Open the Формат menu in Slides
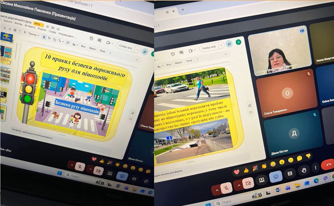Image resolution: width=334 pixels, height=206 pixels. click(x=42, y=30)
